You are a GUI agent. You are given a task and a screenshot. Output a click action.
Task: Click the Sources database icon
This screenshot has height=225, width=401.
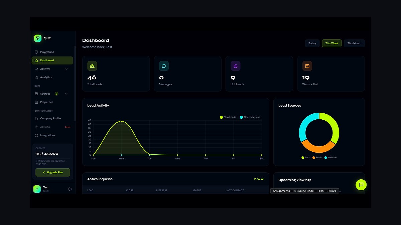36,94
